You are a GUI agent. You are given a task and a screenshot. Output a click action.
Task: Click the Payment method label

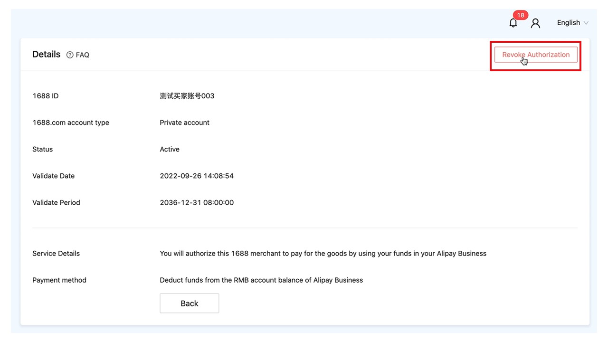(59, 280)
